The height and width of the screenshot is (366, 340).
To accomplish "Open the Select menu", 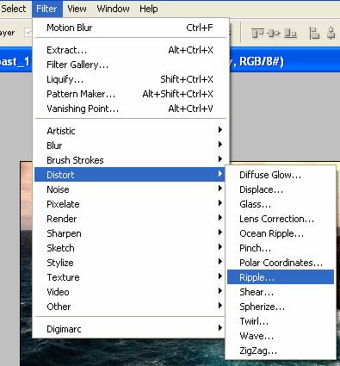I will pyautogui.click(x=13, y=9).
